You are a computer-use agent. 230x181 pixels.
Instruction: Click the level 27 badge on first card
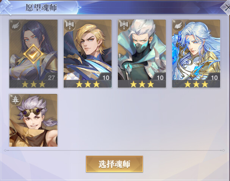point(51,77)
